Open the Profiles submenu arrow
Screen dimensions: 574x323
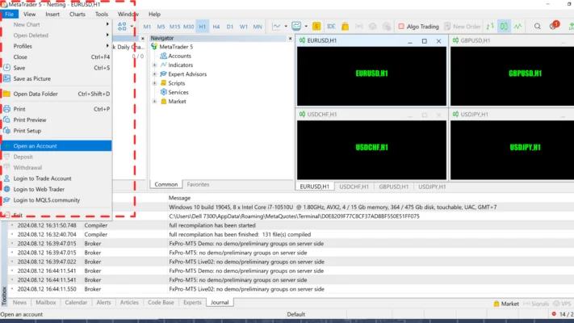point(107,46)
